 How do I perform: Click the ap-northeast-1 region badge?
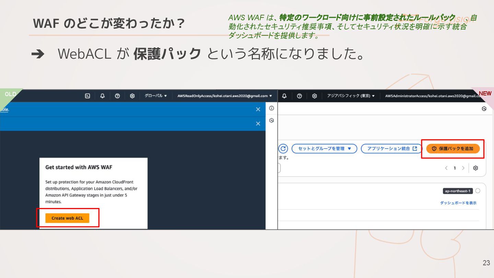pos(458,191)
